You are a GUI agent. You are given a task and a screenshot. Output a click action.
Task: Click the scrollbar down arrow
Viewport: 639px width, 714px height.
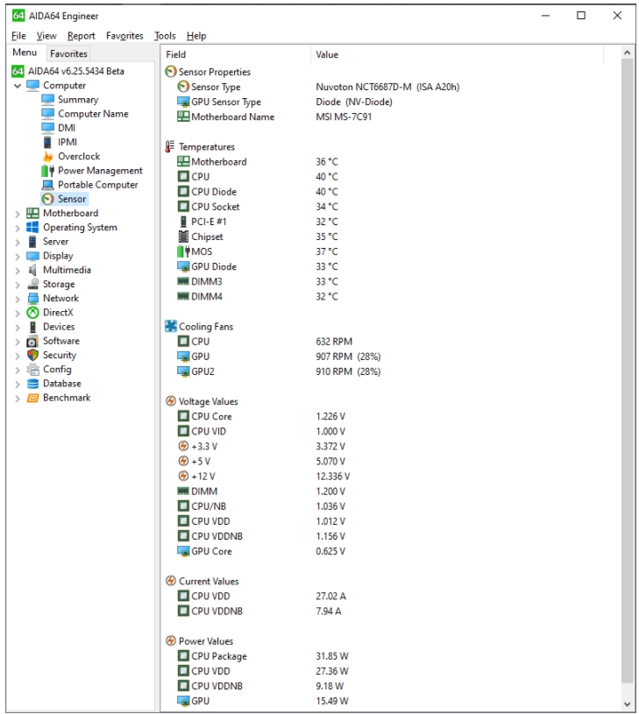[x=627, y=704]
